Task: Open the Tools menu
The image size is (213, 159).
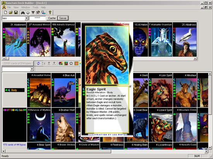Action: click(x=35, y=7)
